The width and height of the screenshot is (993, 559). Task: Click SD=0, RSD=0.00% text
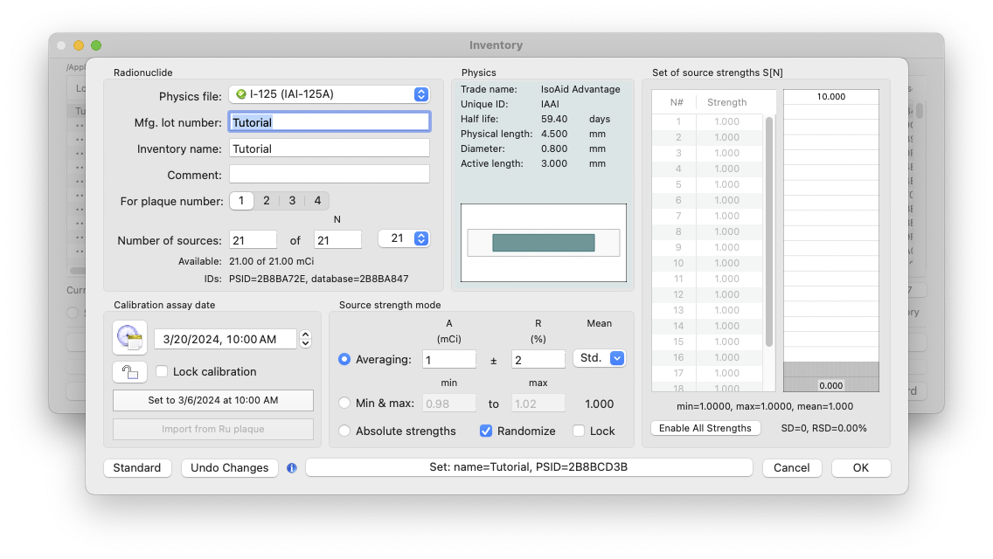tap(824, 428)
